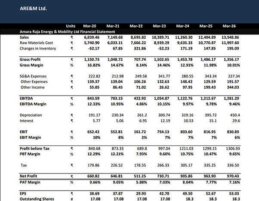Screen dimensions: 259x201
Task: Click EBIT Margin value 10%
Action: [x=97, y=138]
